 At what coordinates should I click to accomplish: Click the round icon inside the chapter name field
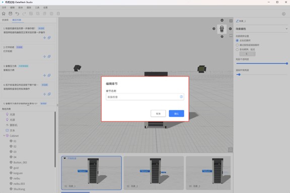(x=181, y=97)
